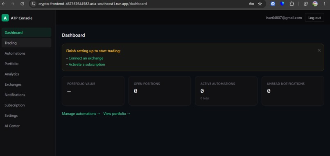Screen dimensions: 330x156
Task: Click the Unread Notifications card
Action: click(293, 91)
